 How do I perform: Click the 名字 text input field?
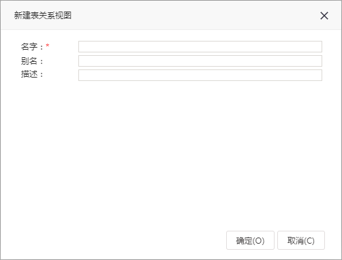(200, 46)
